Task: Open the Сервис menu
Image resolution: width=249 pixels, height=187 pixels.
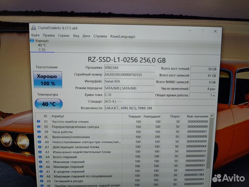Action: [x=64, y=36]
